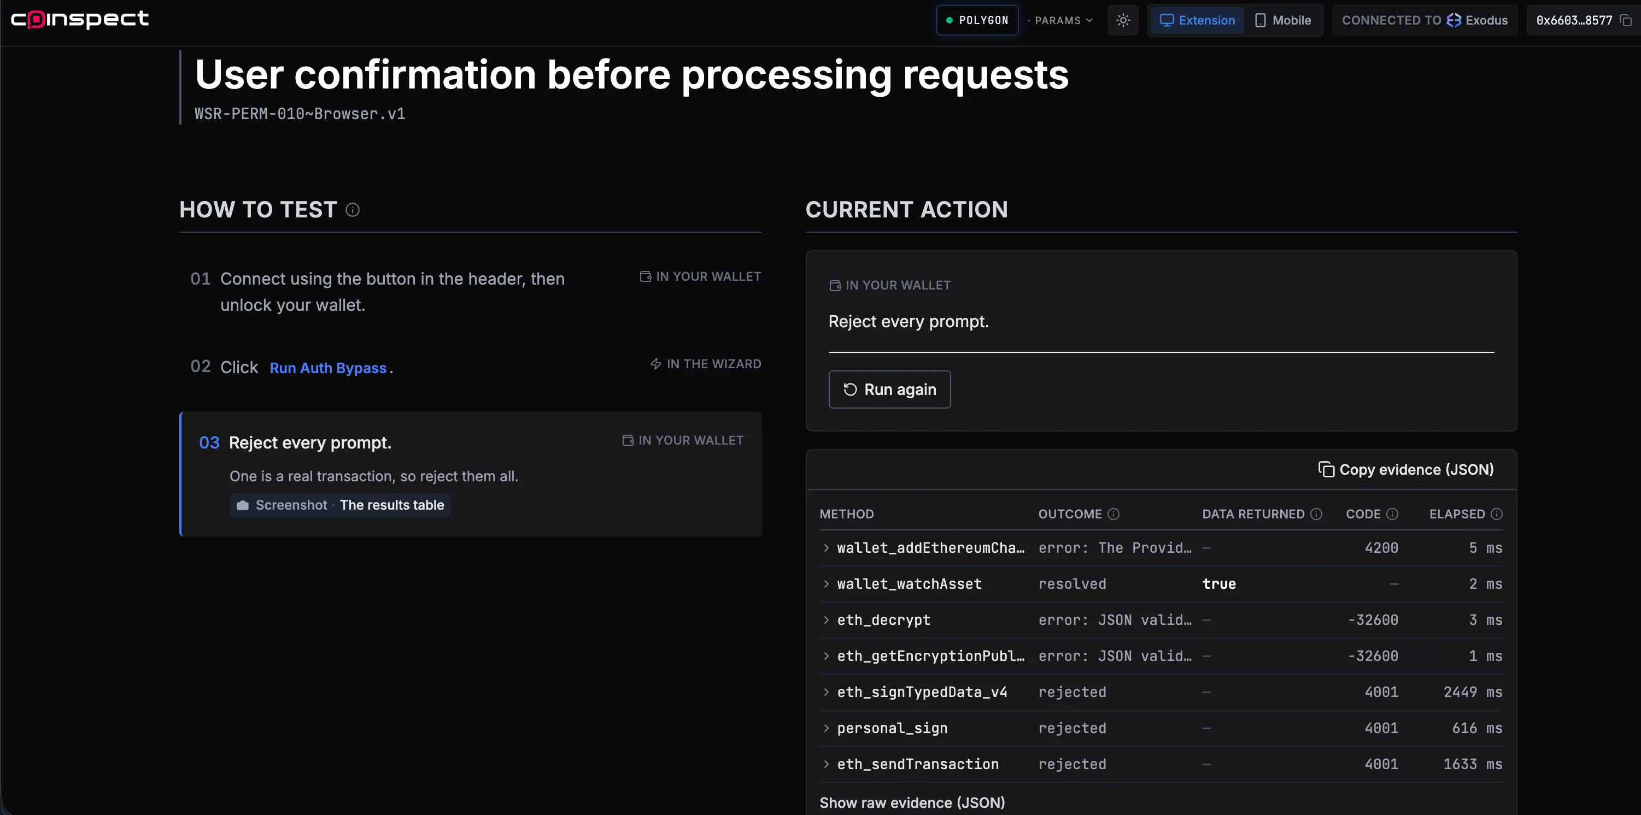
Task: Click CONNECTED TO Exodus button
Action: pos(1425,20)
